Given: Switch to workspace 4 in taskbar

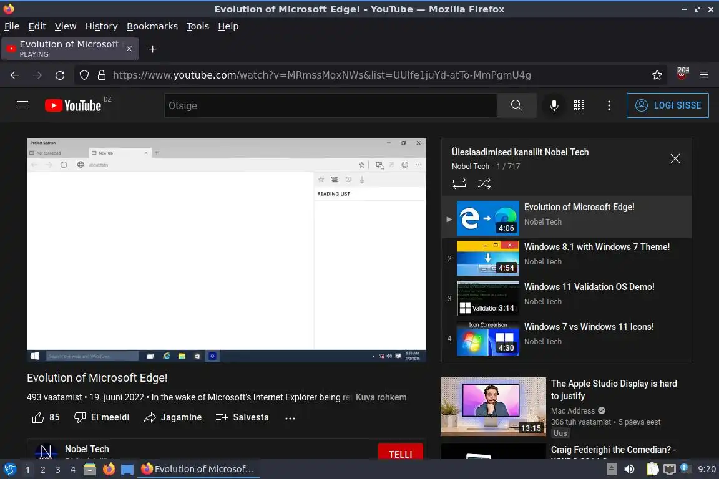Looking at the screenshot, I should (73, 470).
